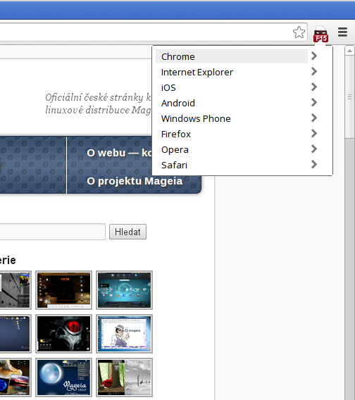Expand the iOS submenu chevron
355x400 pixels.
tap(314, 87)
